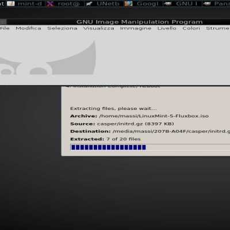
Task: Click the Source casper/initrd.gz line
Action: click(122, 124)
